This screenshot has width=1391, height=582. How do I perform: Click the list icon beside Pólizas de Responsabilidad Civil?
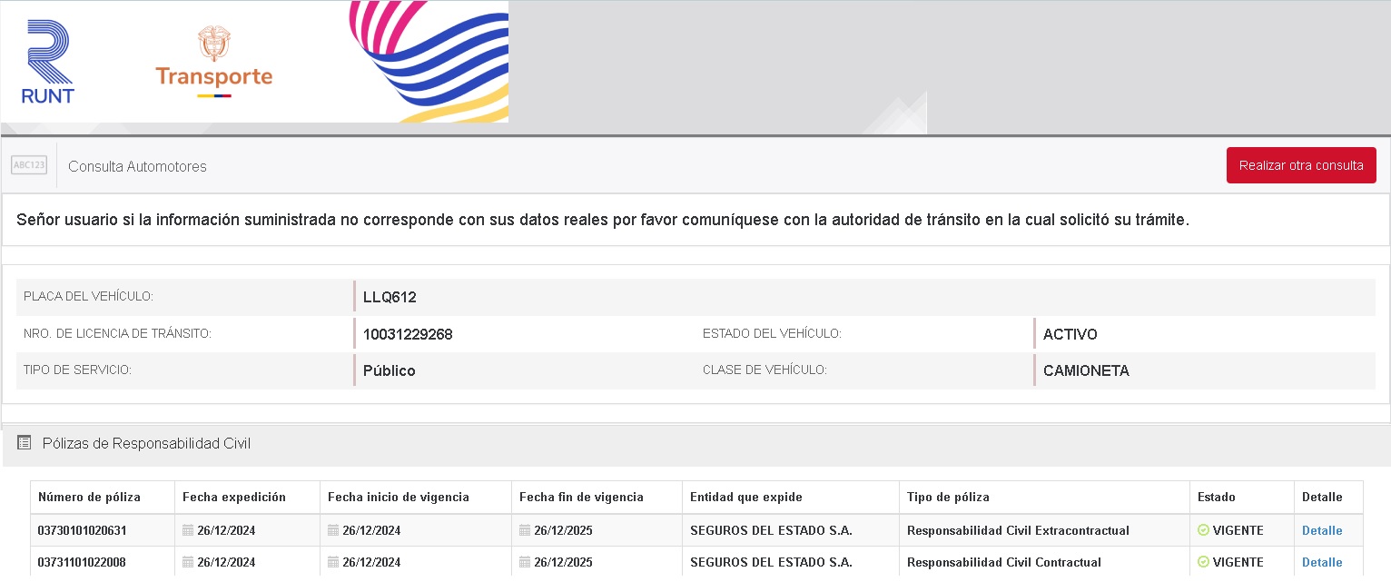tap(25, 443)
